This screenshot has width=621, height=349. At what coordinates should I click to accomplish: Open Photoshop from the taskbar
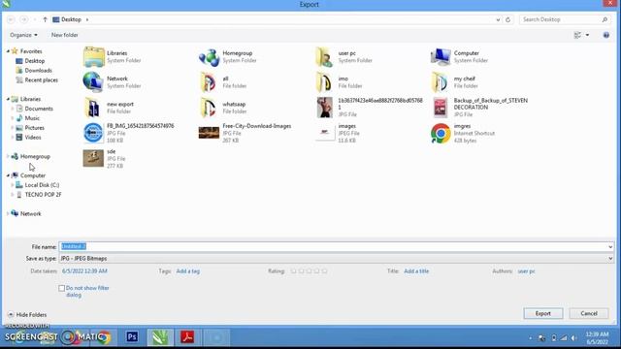pos(132,337)
